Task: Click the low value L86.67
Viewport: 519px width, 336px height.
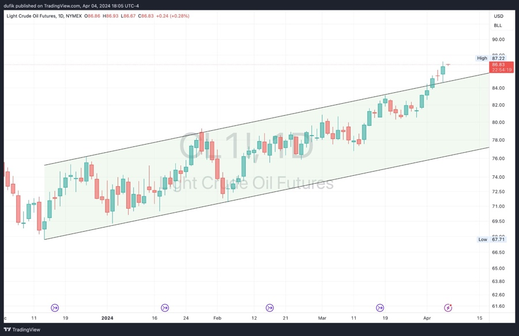Action: click(x=128, y=16)
